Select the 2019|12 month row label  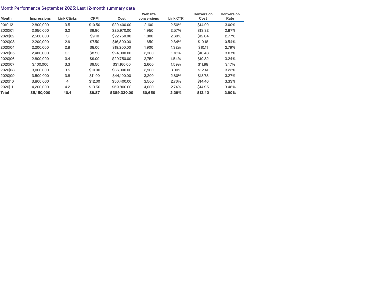7,25
